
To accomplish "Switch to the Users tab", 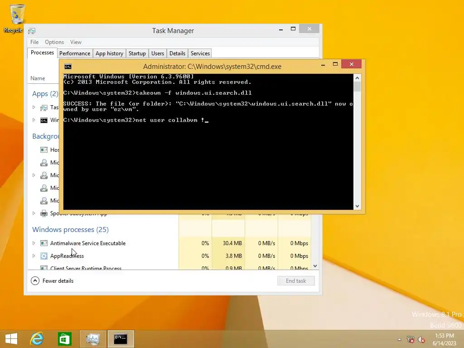I will [x=157, y=53].
